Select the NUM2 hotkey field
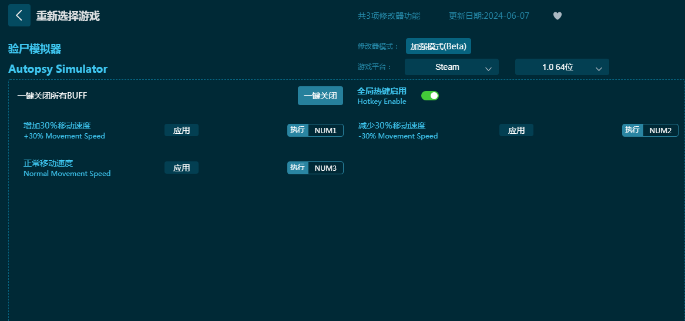 pos(660,130)
